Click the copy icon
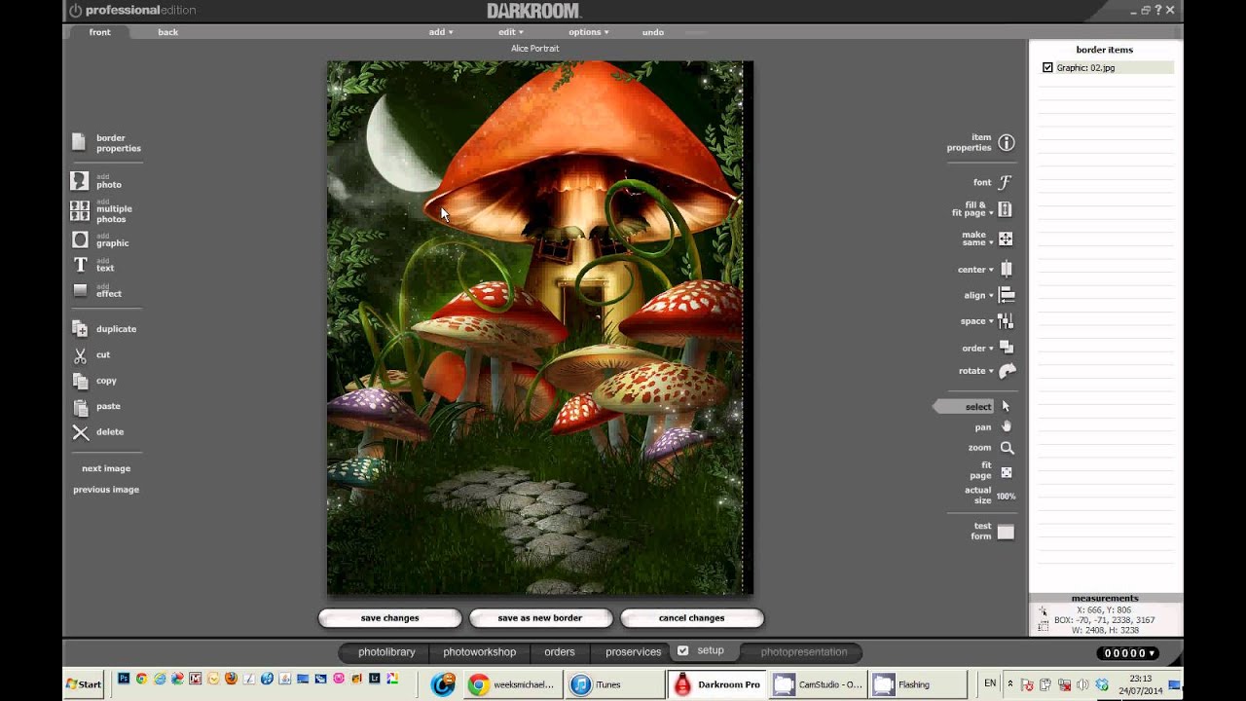The width and height of the screenshot is (1246, 701). click(80, 381)
